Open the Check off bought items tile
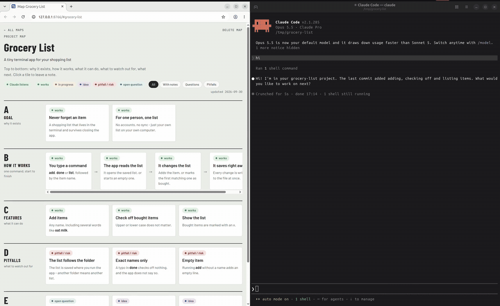Screen dimensions: 500x306 [x=144, y=220]
